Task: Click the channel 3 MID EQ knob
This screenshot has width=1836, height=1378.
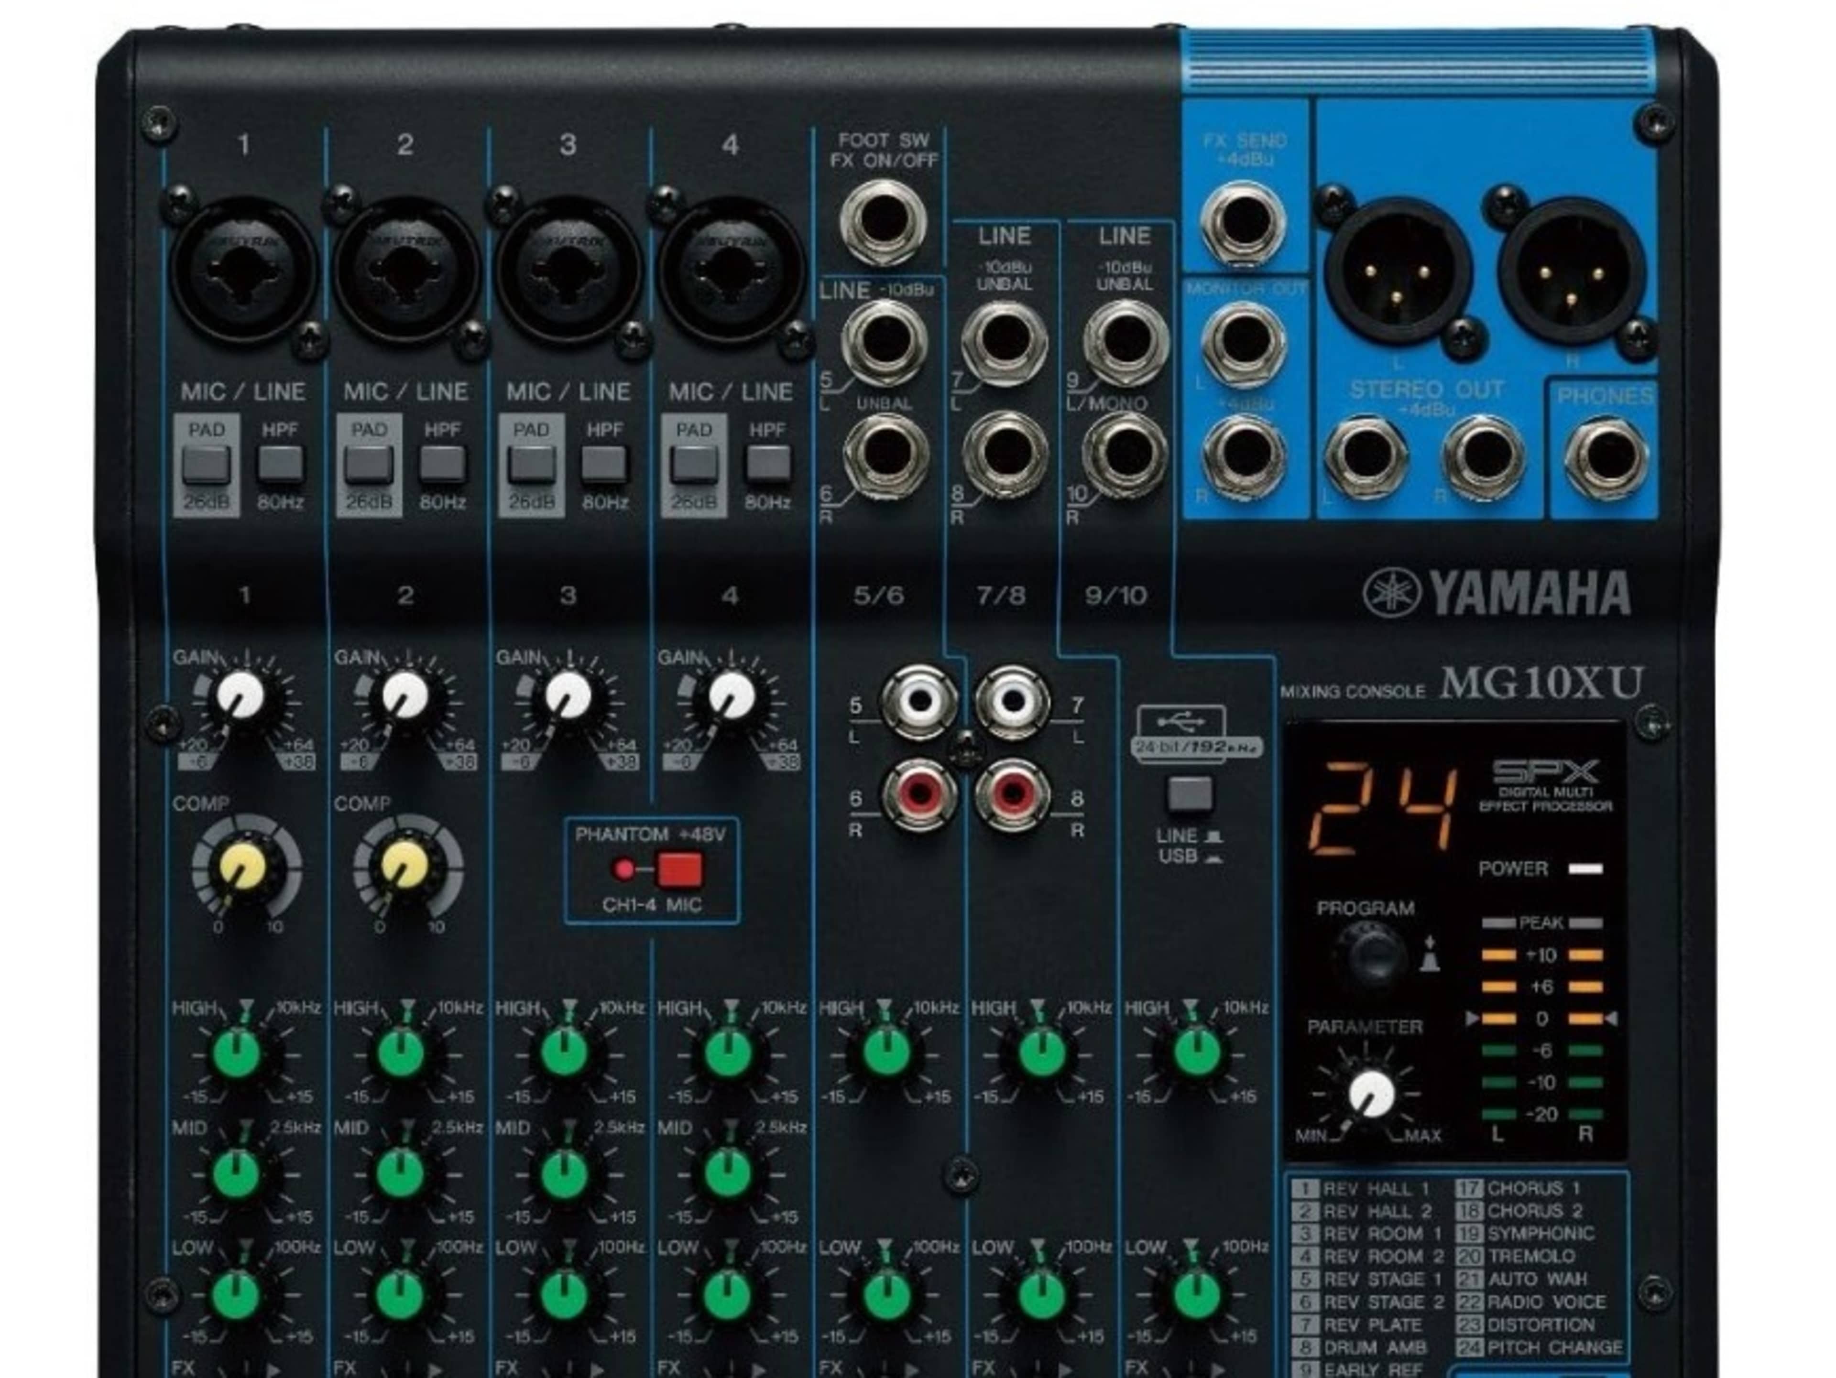Action: 565,1173
